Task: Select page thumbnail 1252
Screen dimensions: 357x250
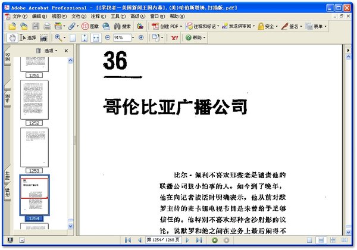Action: 35,100
